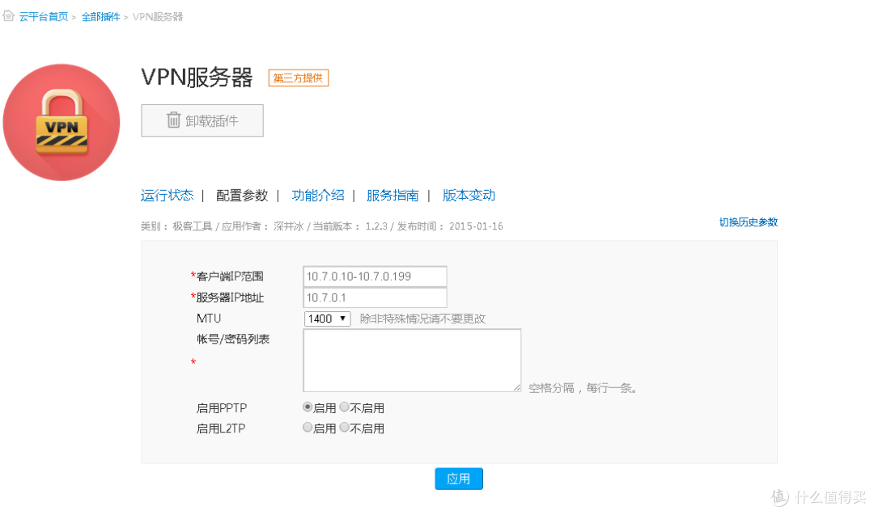Select 不启用 for the L2TP option
This screenshot has height=515, width=874.
tap(345, 428)
